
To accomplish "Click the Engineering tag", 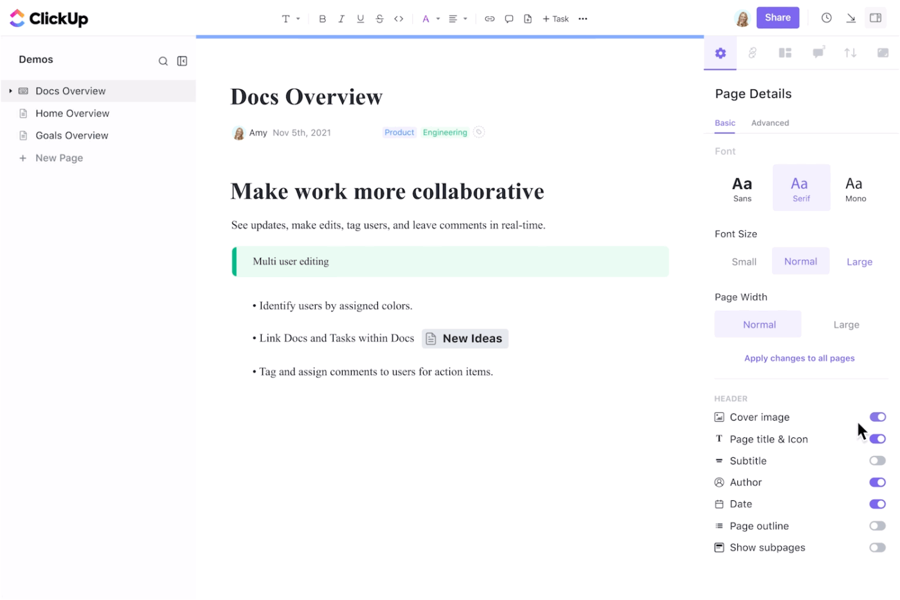I will click(445, 132).
